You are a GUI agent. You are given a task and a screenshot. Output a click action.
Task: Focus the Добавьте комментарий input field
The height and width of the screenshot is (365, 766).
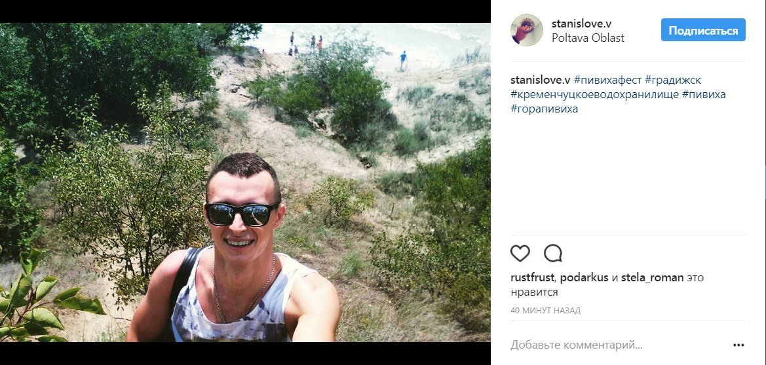tap(618, 345)
